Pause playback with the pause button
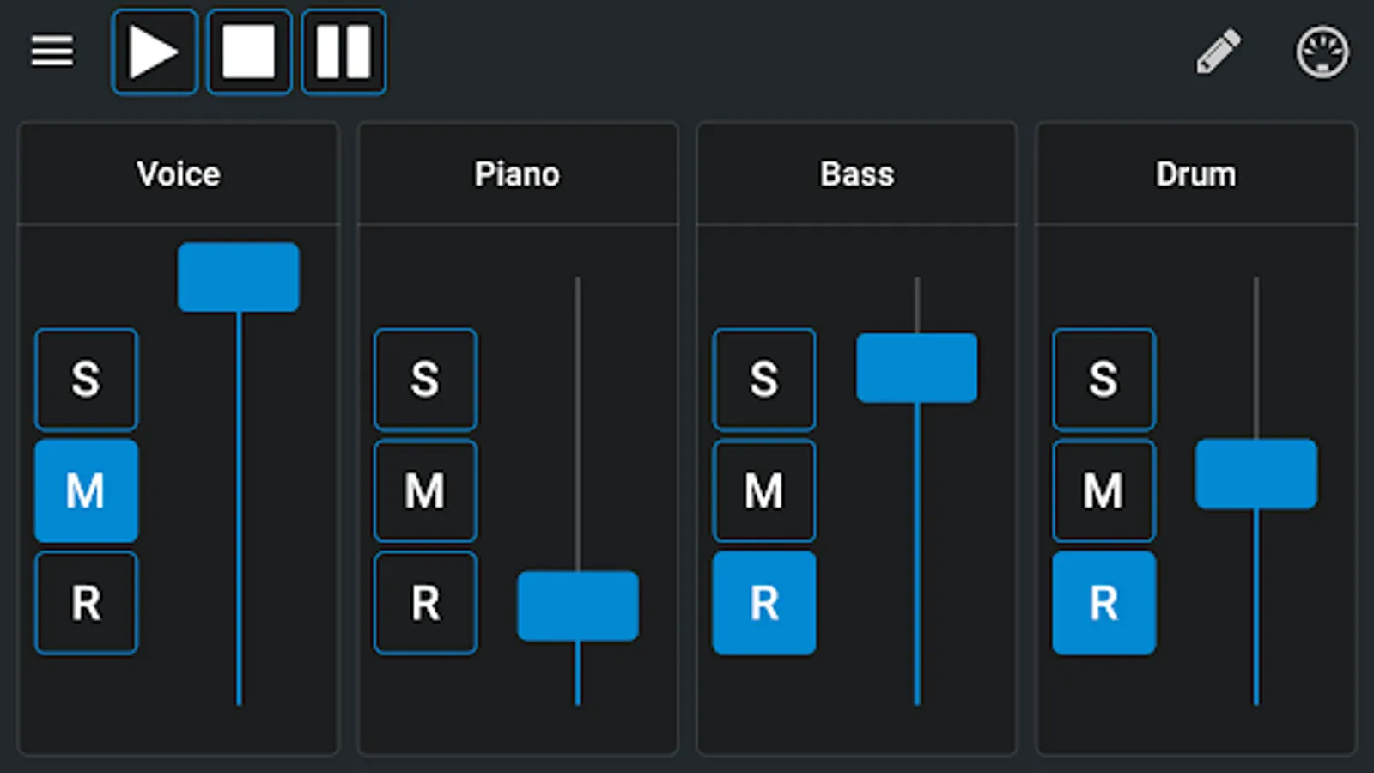Viewport: 1374px width, 773px height. pos(343,52)
